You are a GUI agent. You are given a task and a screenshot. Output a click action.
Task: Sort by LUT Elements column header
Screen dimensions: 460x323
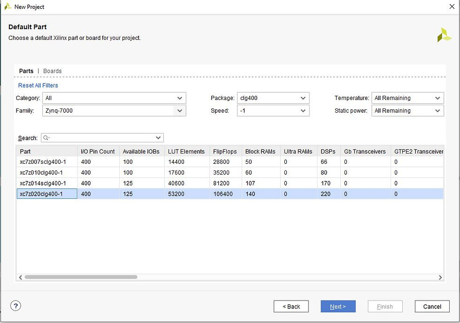(x=187, y=151)
